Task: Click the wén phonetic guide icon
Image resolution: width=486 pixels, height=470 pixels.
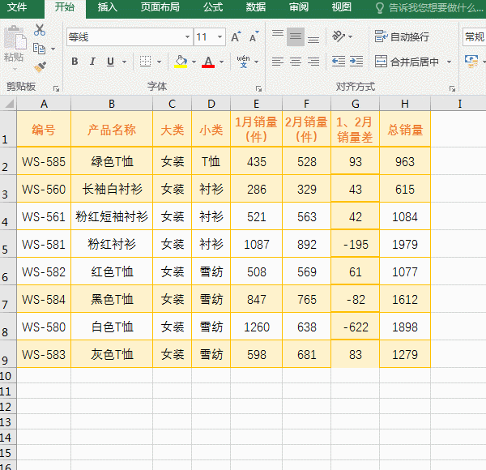Action: tap(243, 62)
